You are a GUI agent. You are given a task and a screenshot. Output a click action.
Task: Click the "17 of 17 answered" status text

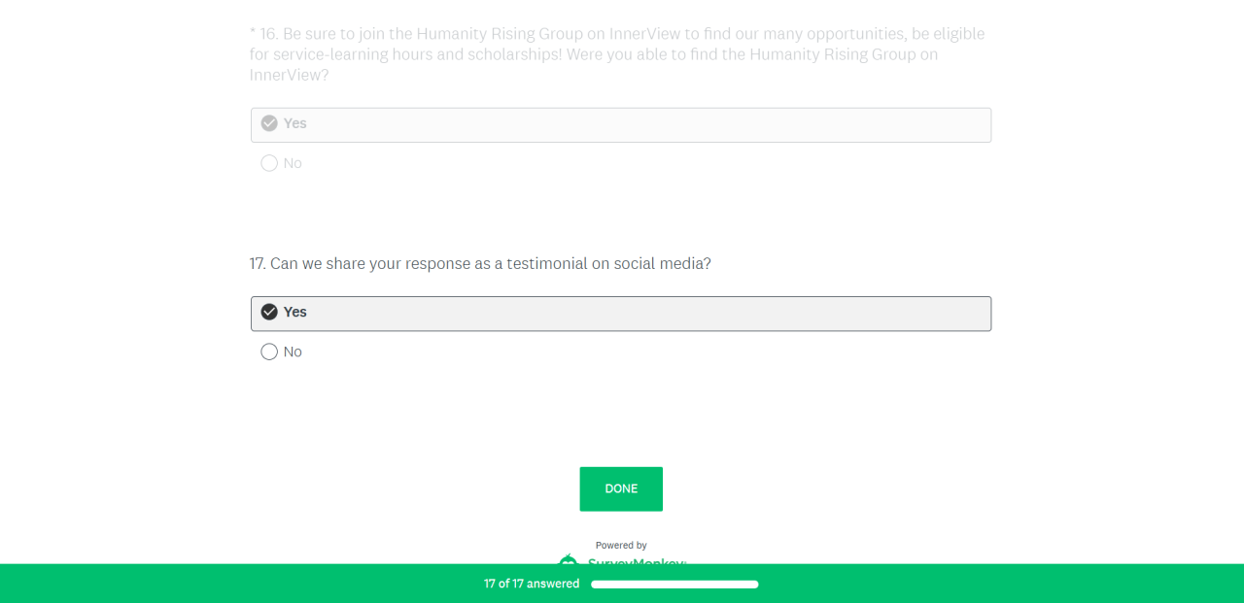coord(532,584)
